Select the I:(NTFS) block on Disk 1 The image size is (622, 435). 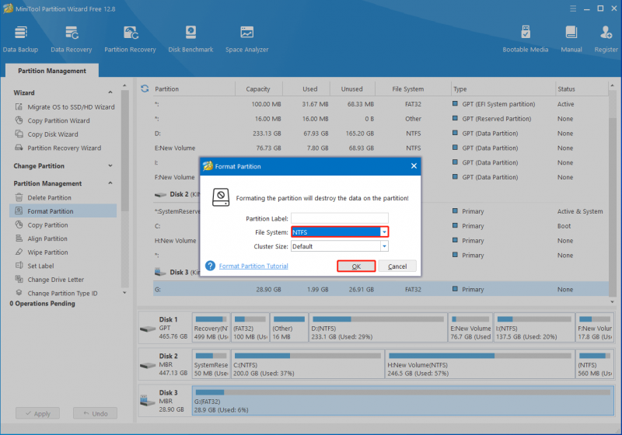point(533,328)
